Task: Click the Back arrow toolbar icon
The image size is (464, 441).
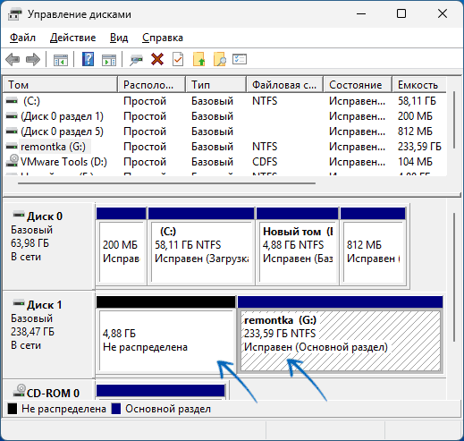Action: coord(13,59)
